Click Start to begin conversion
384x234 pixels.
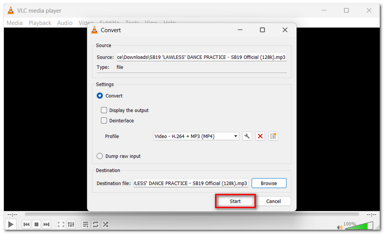(235, 201)
